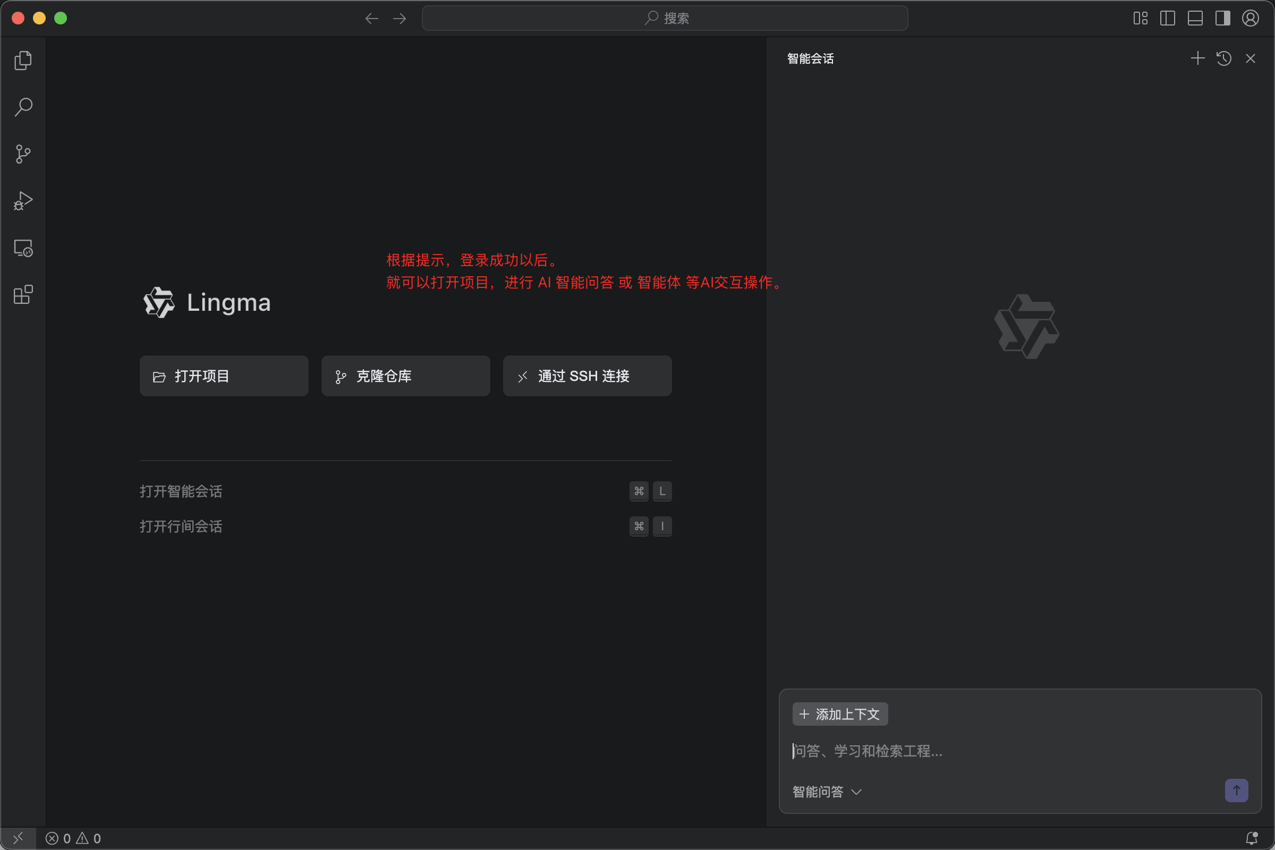Show chat history in 智能会话 panel
The image size is (1275, 850).
pyautogui.click(x=1223, y=58)
